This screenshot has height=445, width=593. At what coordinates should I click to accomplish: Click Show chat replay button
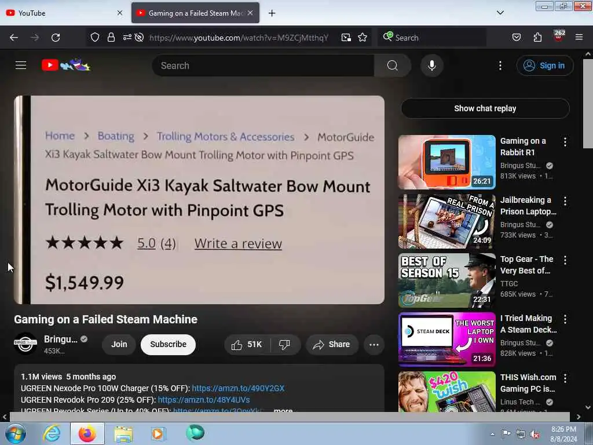485,108
